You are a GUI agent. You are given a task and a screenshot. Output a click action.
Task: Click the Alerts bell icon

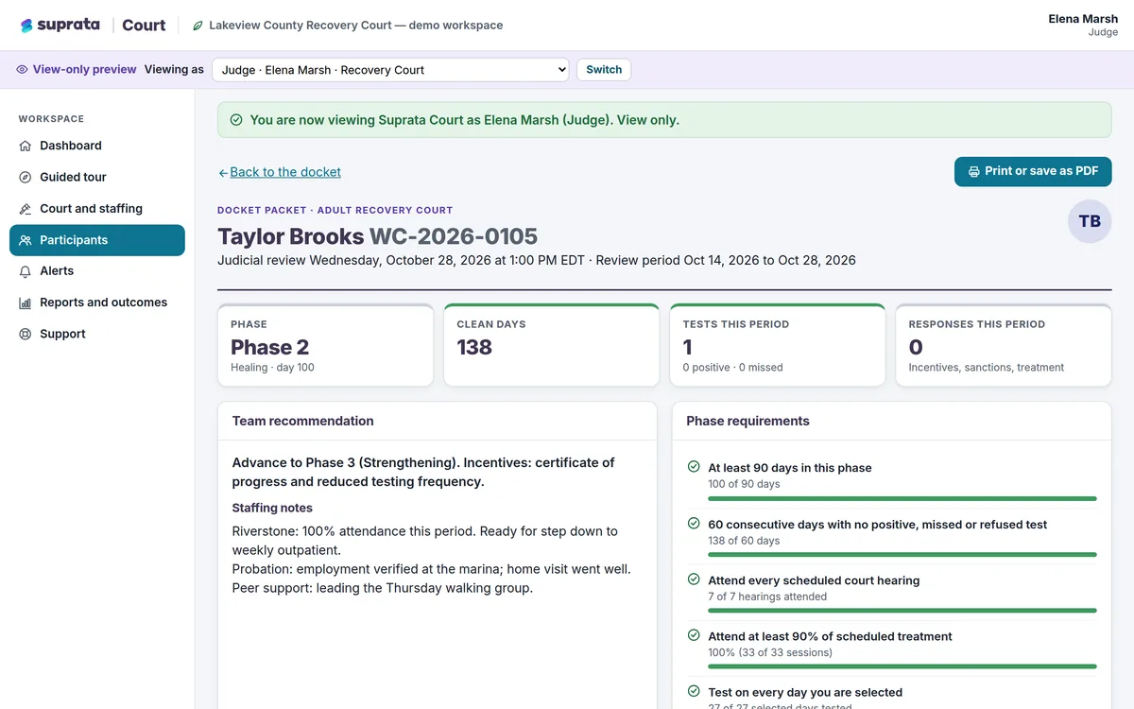[x=26, y=271]
